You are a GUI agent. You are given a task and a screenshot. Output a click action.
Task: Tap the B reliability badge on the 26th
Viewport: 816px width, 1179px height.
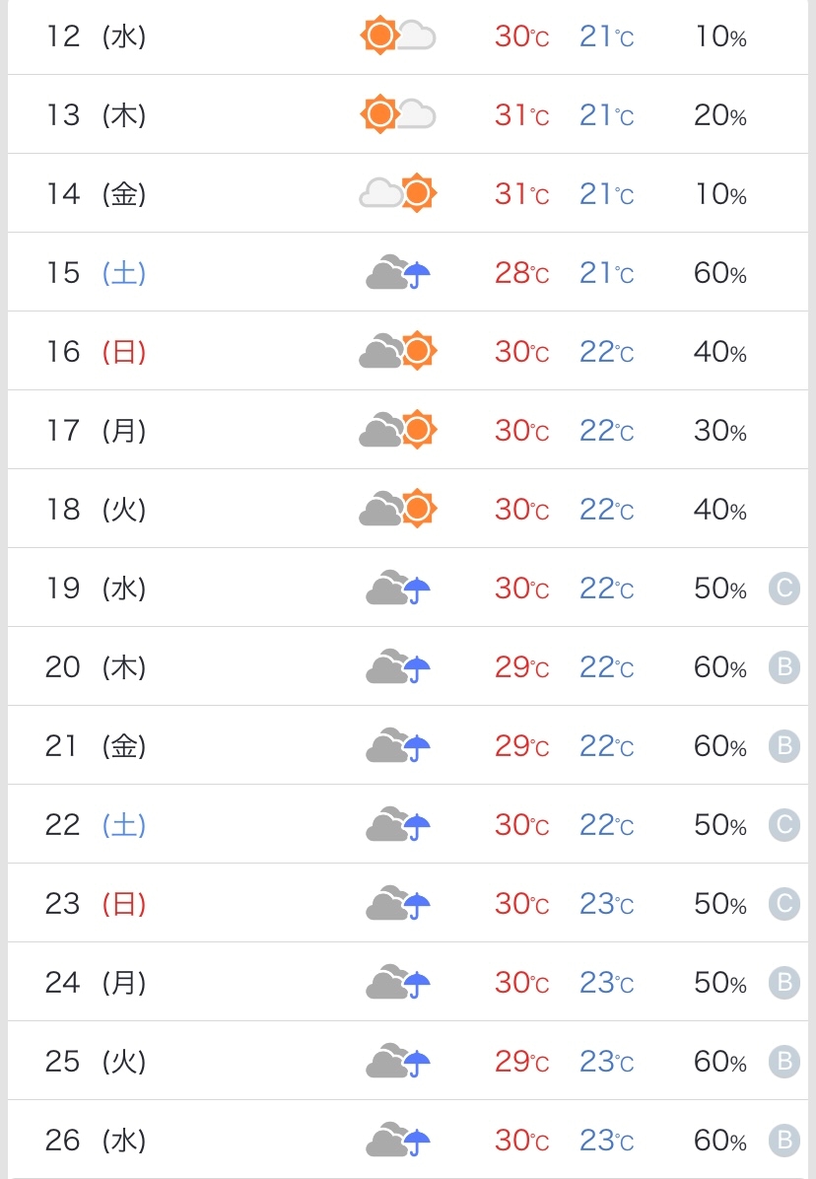[x=784, y=1141]
